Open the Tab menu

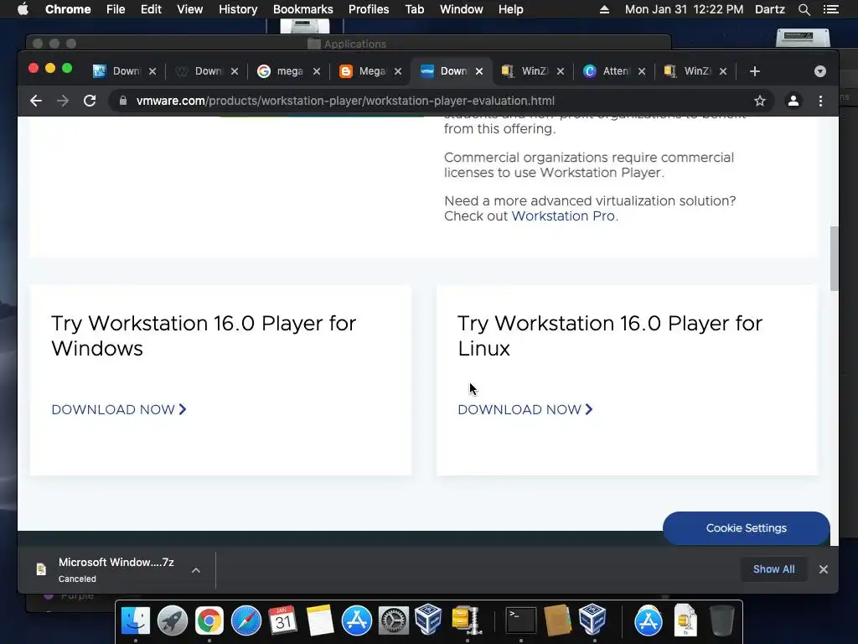pos(414,9)
